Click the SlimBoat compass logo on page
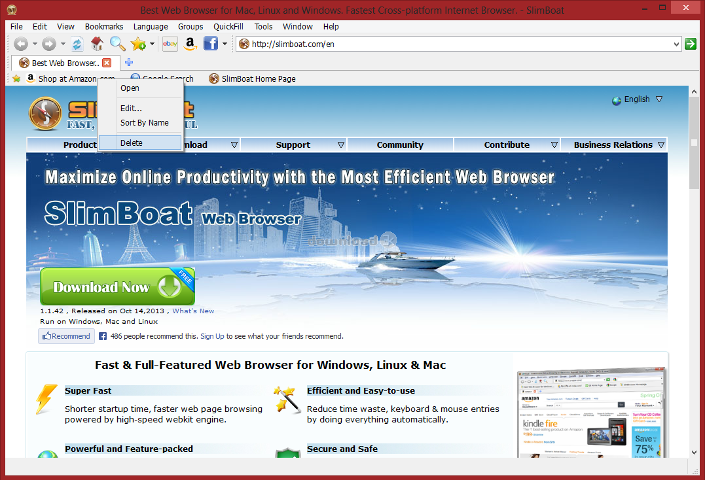 coord(45,114)
